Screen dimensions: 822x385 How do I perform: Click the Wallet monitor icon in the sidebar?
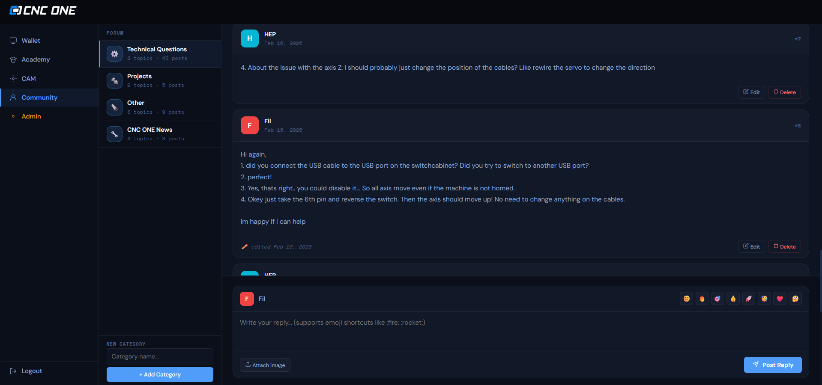point(13,40)
